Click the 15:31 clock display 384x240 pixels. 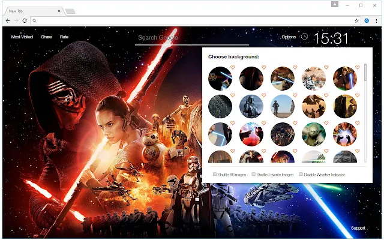click(331, 38)
